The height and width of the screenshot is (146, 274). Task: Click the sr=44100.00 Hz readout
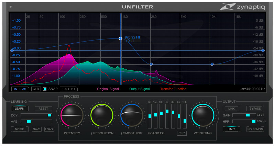point(253,89)
